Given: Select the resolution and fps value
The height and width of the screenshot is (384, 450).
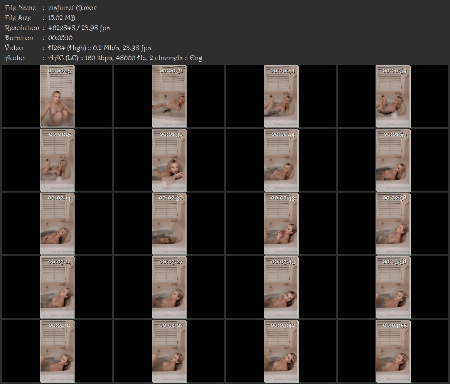Looking at the screenshot, I should tap(79, 28).
